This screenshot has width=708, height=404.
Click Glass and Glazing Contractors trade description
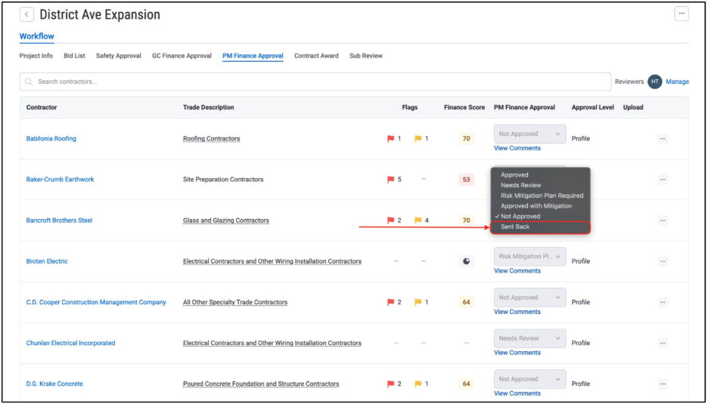coord(225,221)
